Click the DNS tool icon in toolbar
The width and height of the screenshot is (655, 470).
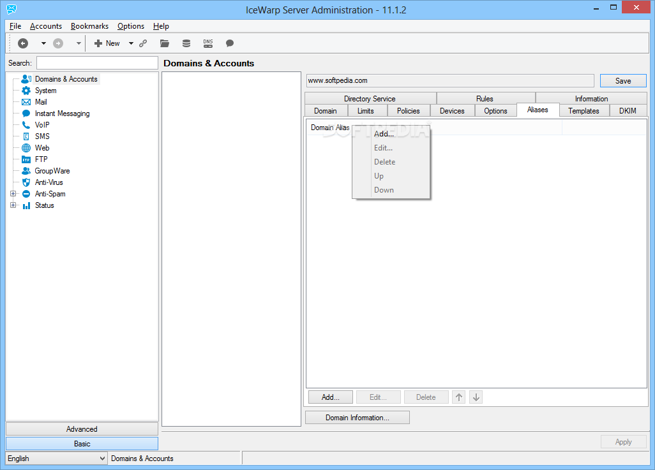coord(208,43)
